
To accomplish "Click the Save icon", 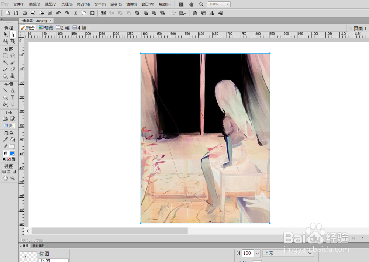I will coord(16,13).
